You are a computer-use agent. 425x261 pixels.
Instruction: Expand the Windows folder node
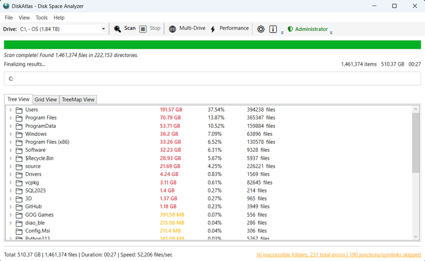click(11, 134)
